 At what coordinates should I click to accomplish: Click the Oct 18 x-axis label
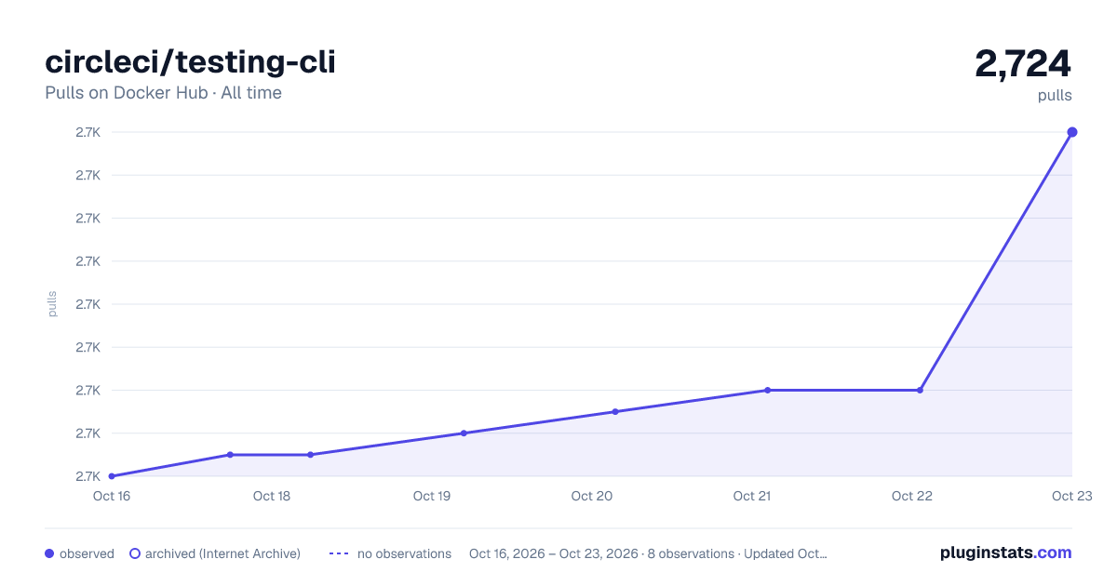(272, 496)
